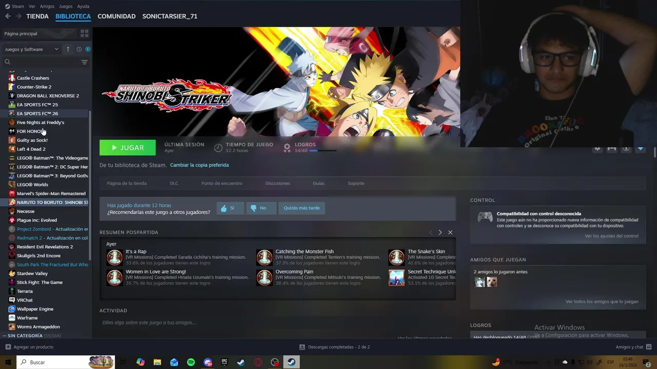Switch to COMUNIDAD section
The image size is (657, 369).
coord(117,16)
